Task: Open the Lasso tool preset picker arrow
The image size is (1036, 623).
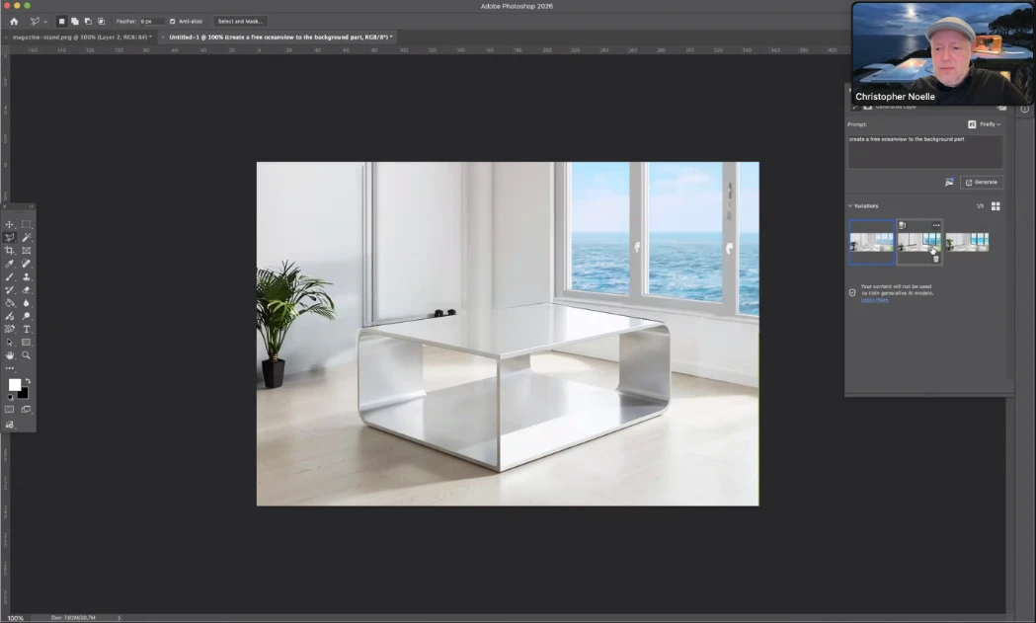Action: pos(45,22)
